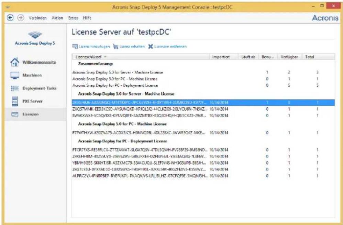The height and width of the screenshot is (225, 343).
Task: Click the back navigation arrow
Action: 10,18
